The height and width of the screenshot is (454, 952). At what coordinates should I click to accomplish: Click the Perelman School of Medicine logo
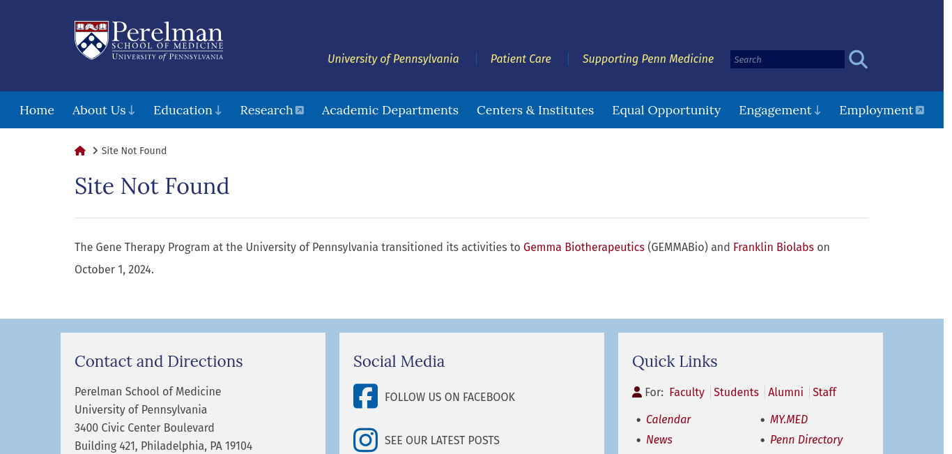point(149,40)
